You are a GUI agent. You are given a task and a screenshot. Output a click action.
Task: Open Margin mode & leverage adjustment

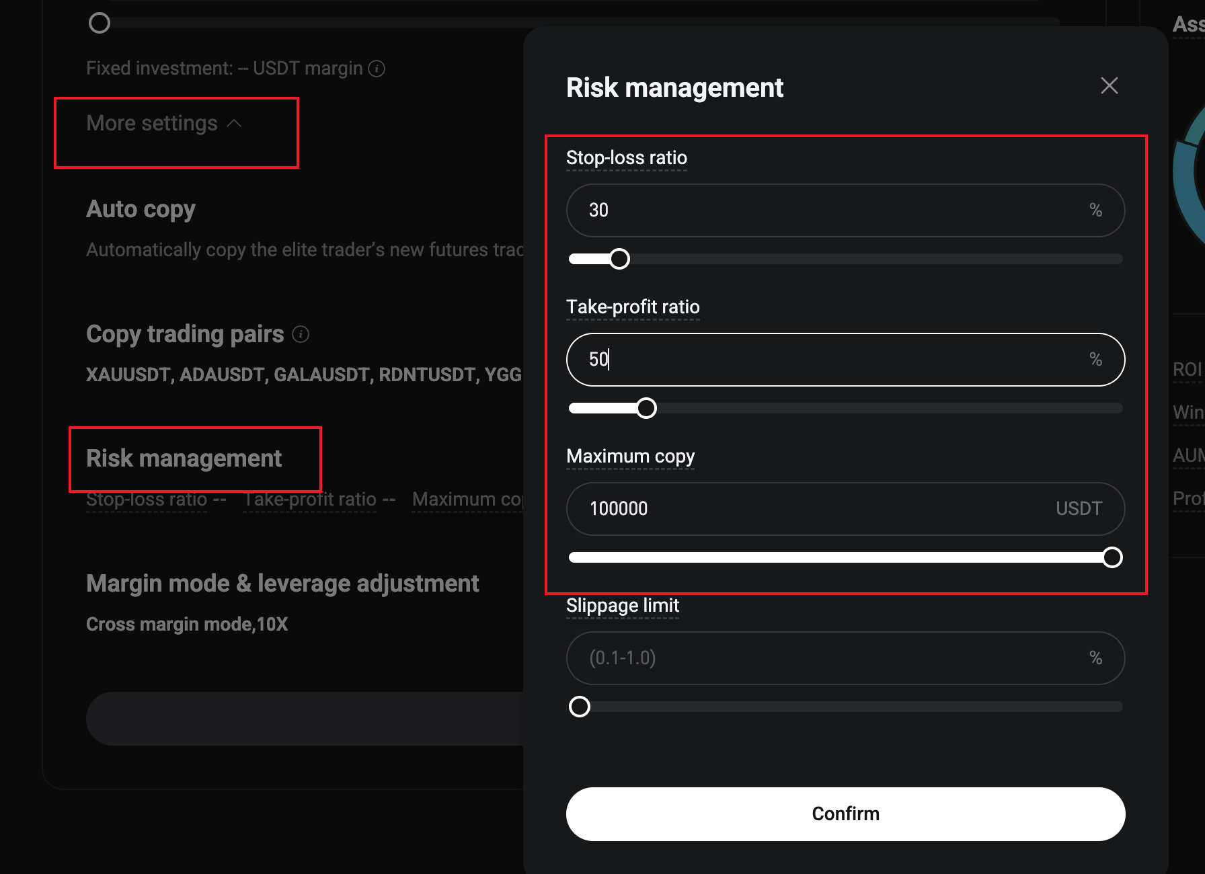coord(282,584)
